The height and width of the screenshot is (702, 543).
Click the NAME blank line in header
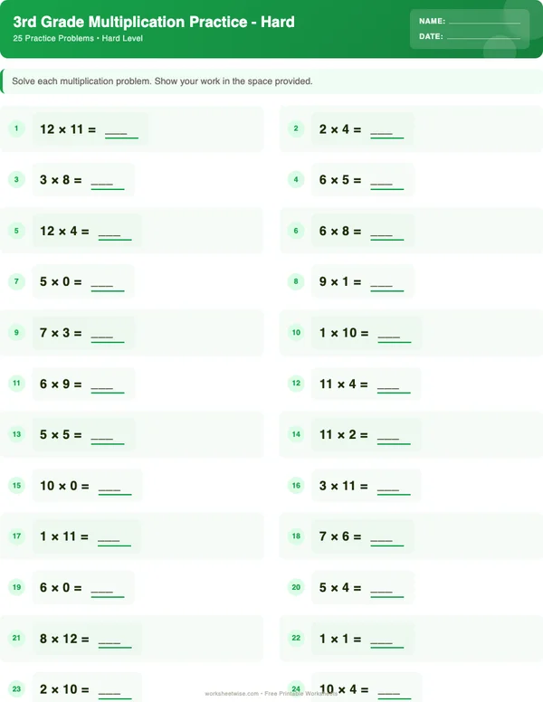484,22
